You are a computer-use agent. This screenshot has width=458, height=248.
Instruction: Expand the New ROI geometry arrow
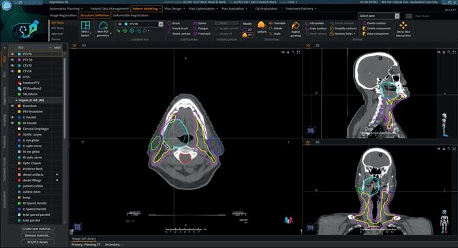click(111, 33)
